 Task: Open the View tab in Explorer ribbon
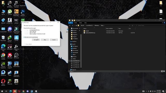click(x=85, y=23)
